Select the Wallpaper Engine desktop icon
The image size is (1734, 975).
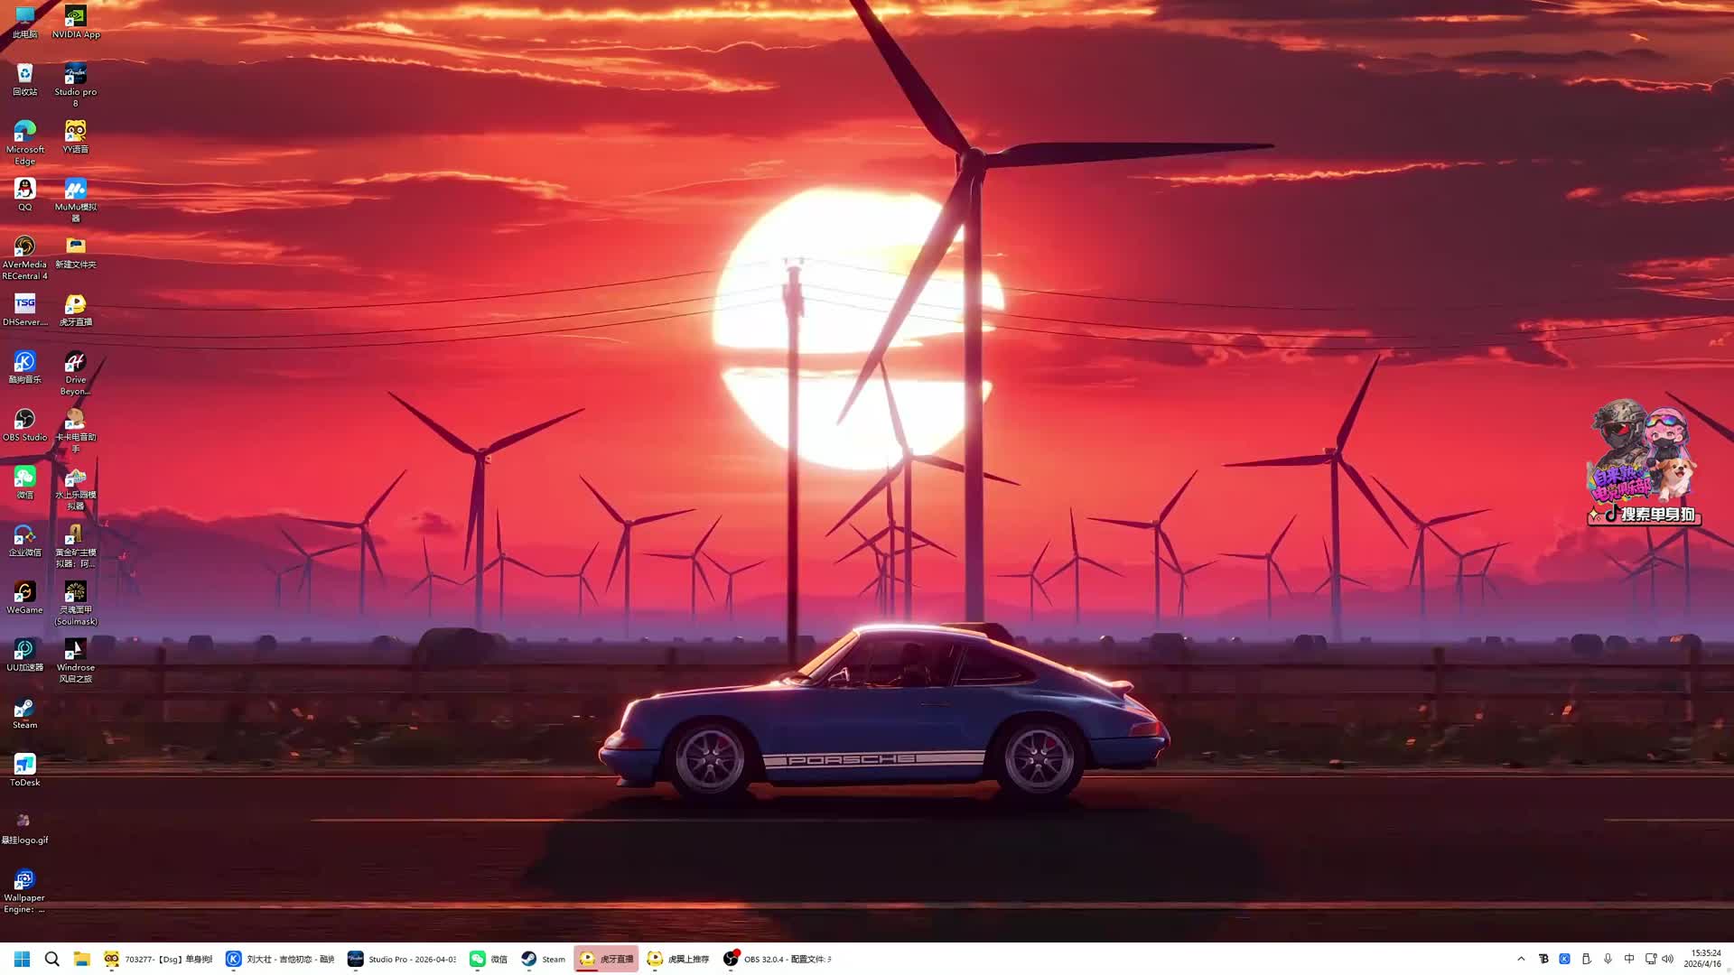point(24,881)
